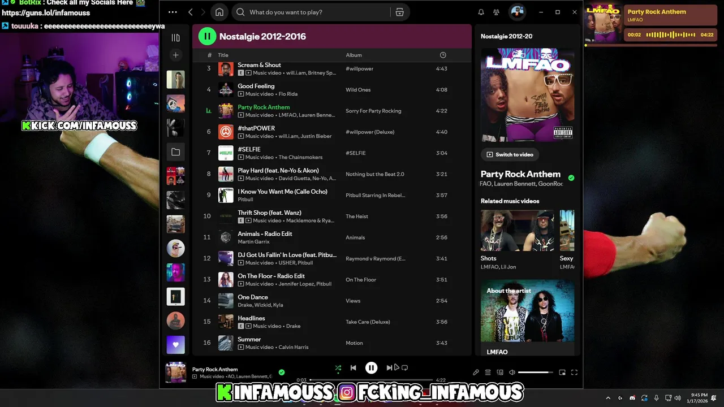
Task: Open the profile avatar menu
Action: [517, 11]
